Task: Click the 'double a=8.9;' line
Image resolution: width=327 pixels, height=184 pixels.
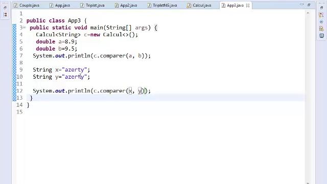Action: pos(57,42)
